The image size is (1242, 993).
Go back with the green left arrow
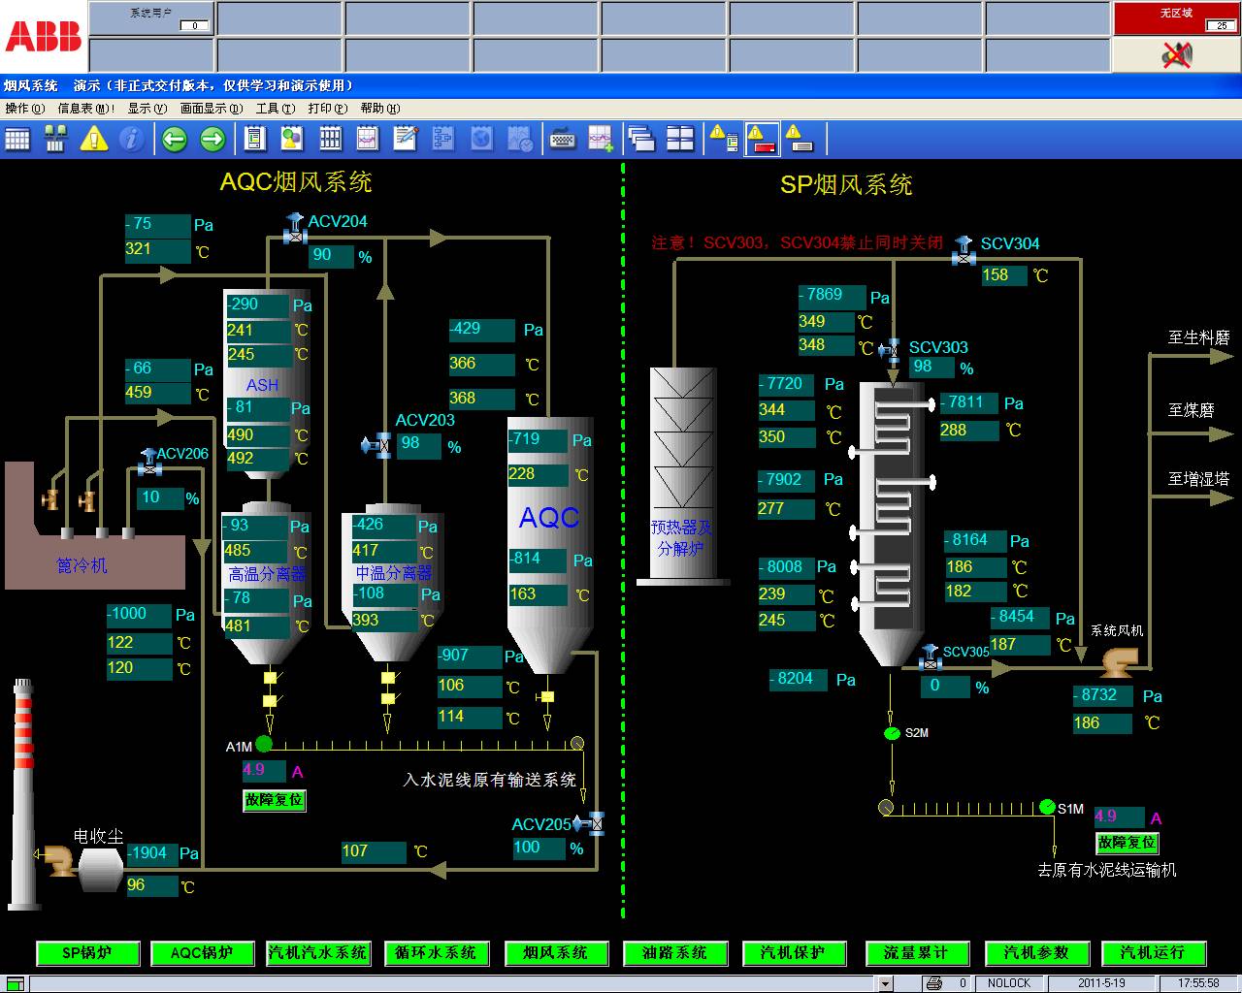pos(174,140)
